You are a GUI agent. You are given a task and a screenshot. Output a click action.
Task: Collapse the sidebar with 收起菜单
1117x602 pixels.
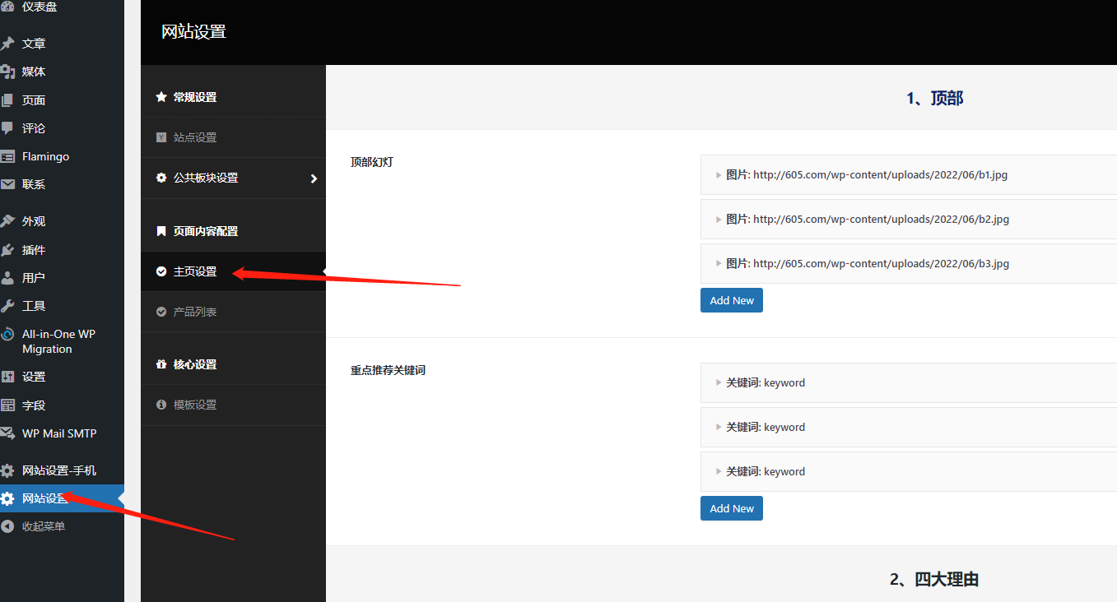click(x=43, y=526)
